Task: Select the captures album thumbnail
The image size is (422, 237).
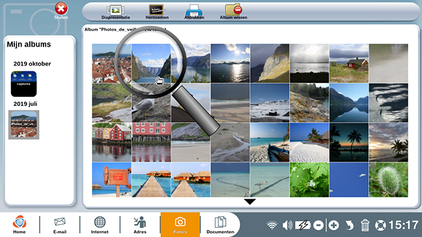Action: (23, 84)
